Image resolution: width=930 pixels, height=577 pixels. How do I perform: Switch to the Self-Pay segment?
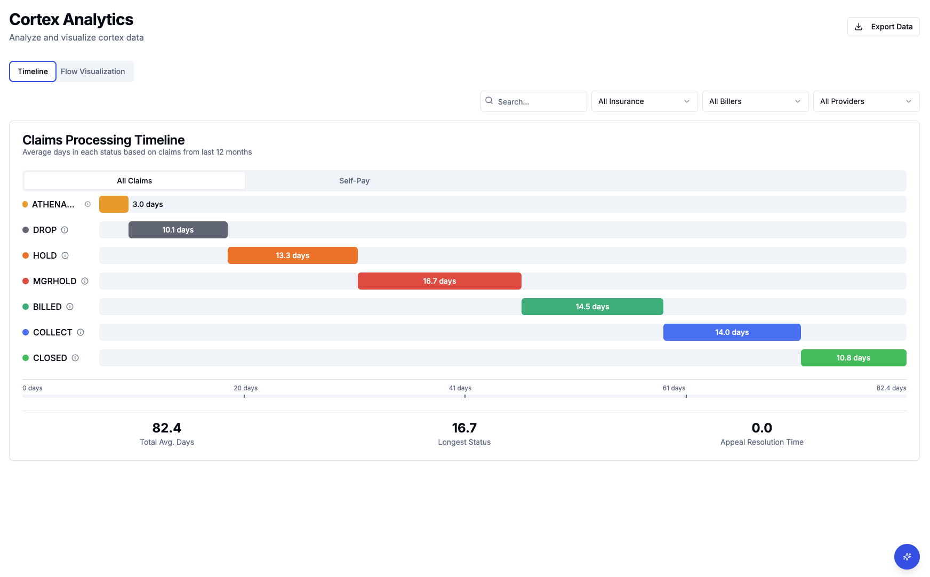354,181
